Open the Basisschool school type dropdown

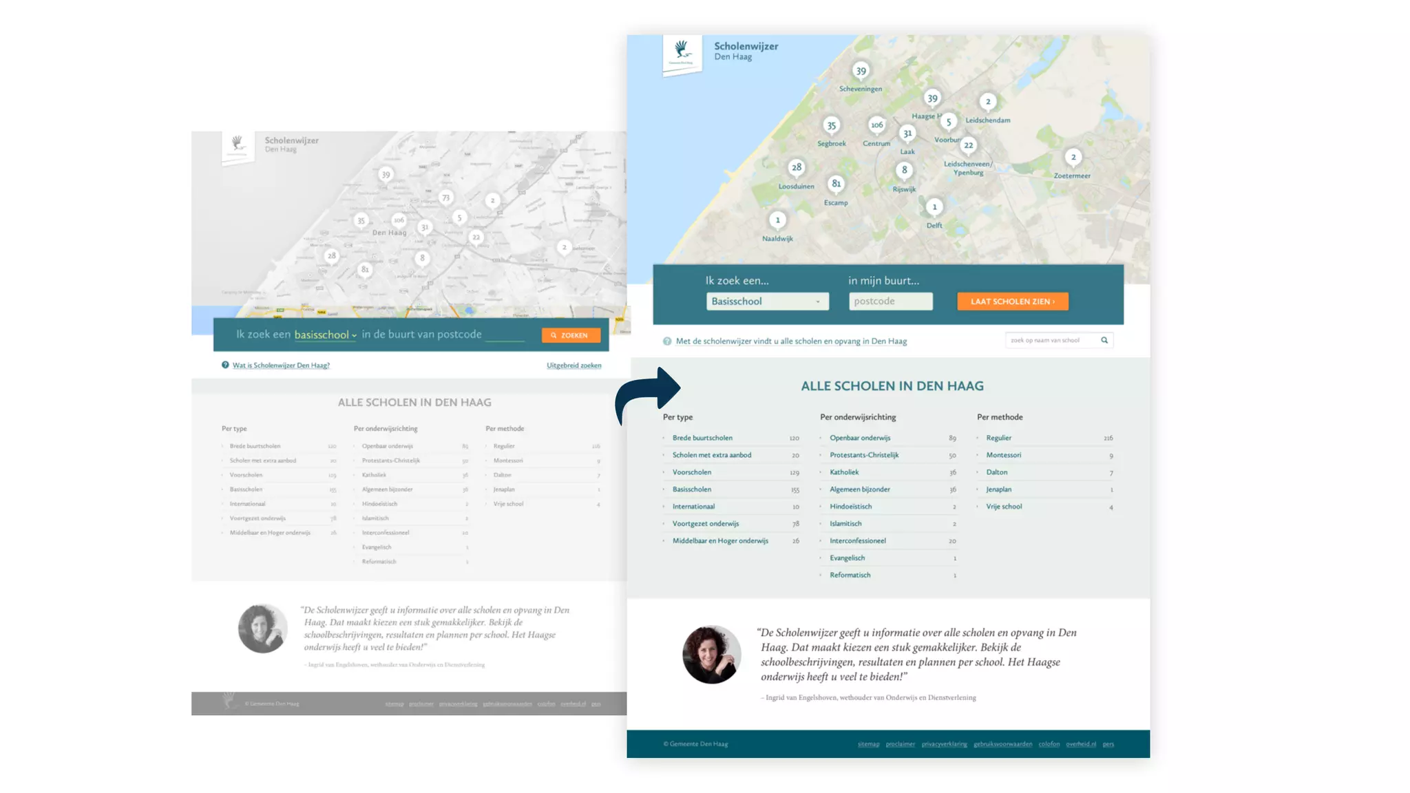tap(767, 302)
